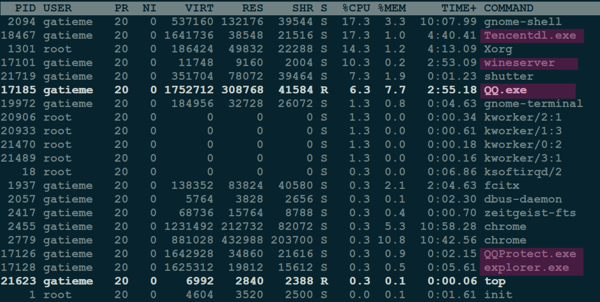Click the highlighted wineserver command
The image size is (600, 302).
click(x=519, y=63)
